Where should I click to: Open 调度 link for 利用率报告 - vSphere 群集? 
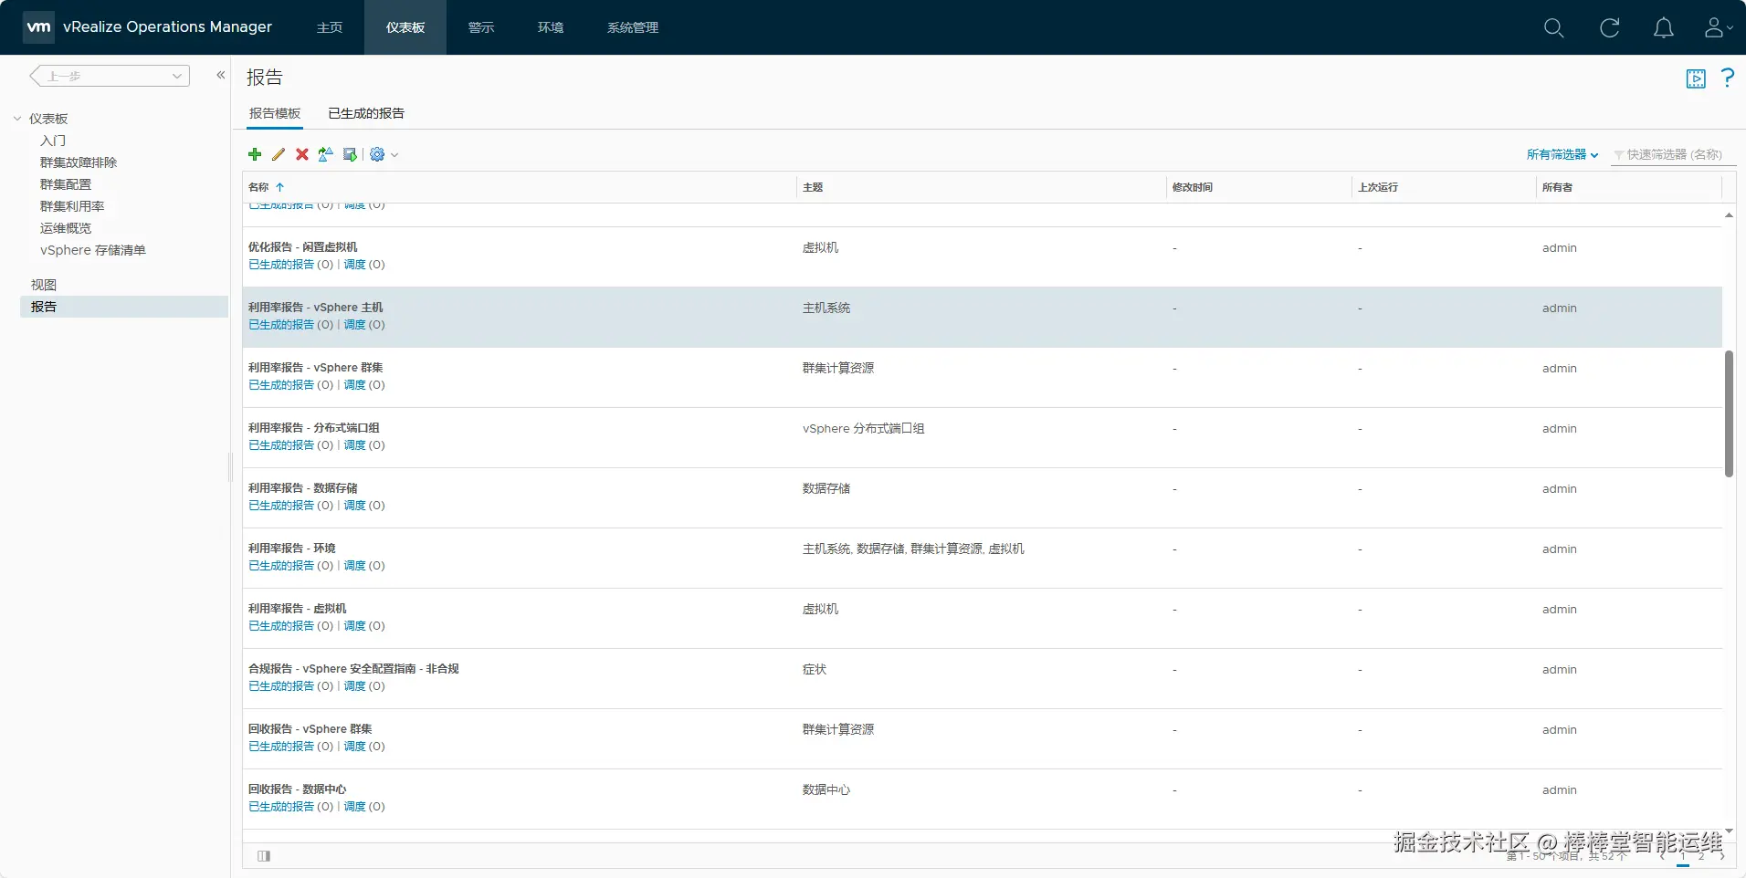354,385
